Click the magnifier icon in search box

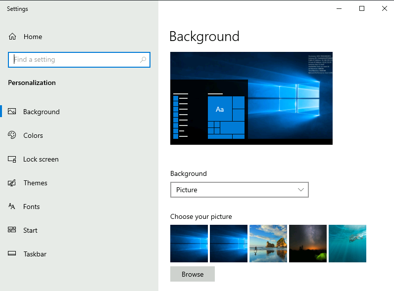(x=143, y=60)
